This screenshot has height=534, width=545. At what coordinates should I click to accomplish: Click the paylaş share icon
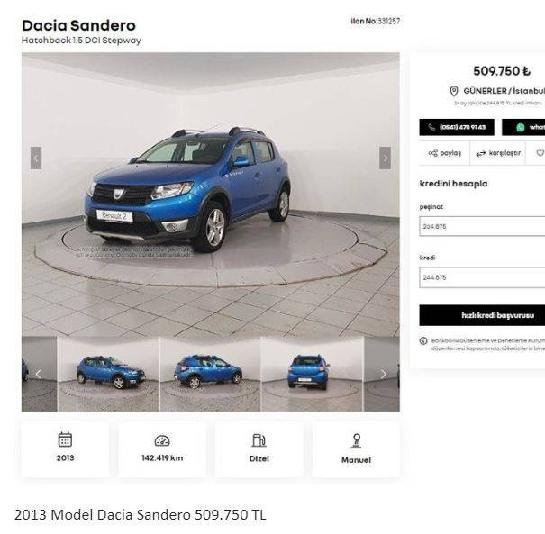[433, 153]
